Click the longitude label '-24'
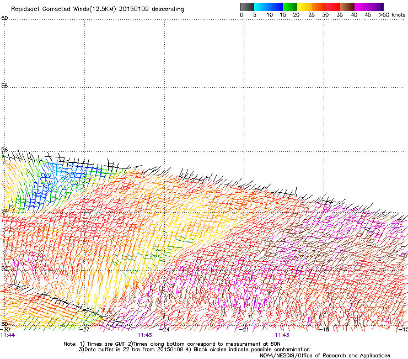408x359 pixels. coord(164,330)
